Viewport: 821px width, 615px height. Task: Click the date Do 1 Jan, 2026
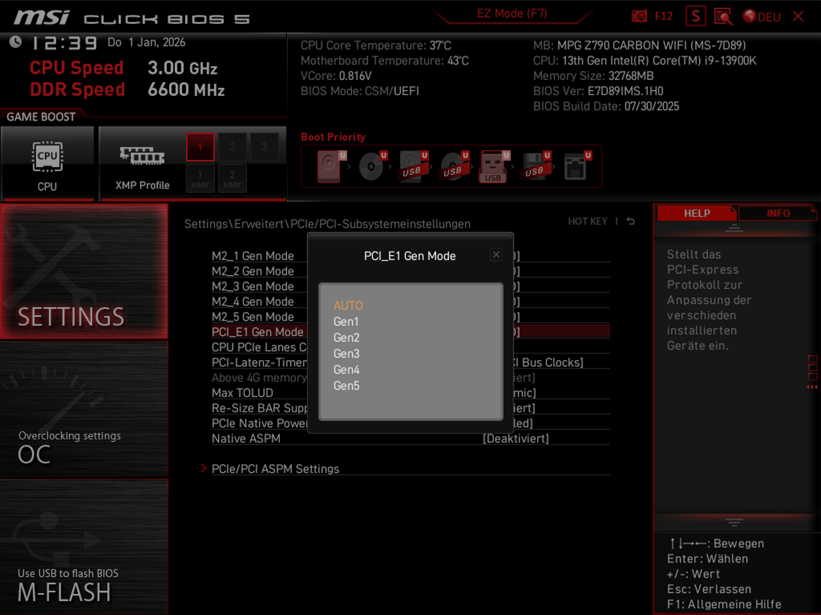point(146,42)
